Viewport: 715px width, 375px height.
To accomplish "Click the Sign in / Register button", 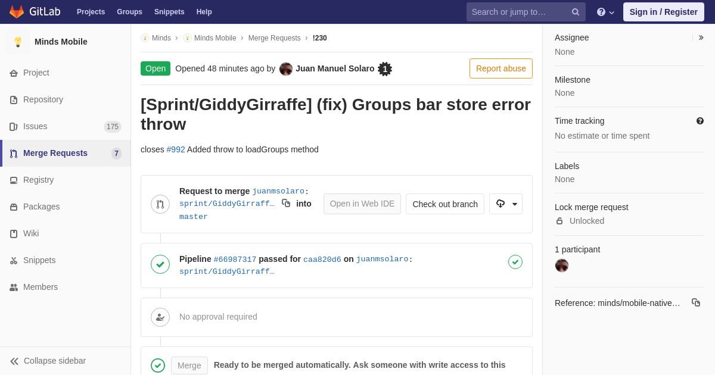I will point(664,12).
